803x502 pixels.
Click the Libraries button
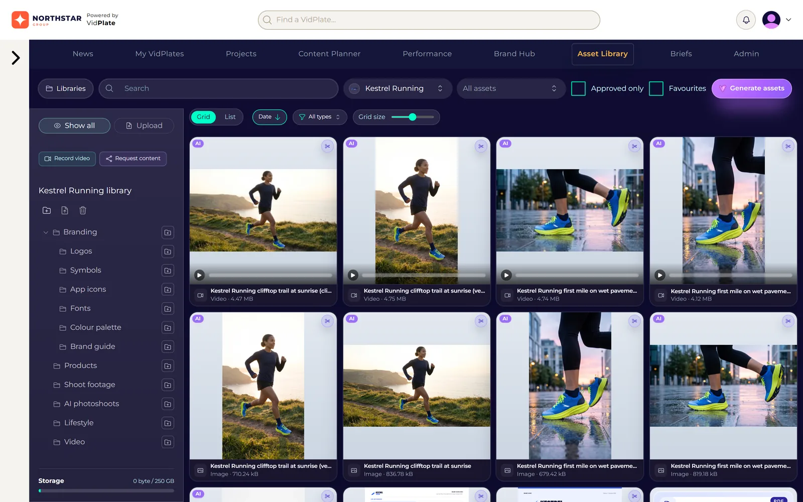(x=66, y=88)
